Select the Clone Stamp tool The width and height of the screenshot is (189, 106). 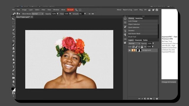pyautogui.click(x=13, y=48)
